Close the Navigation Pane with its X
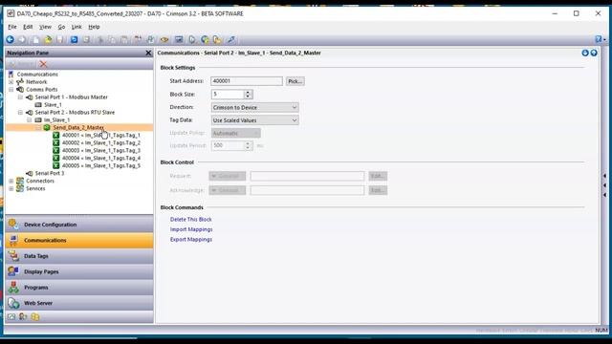The image size is (612, 344). click(x=148, y=53)
